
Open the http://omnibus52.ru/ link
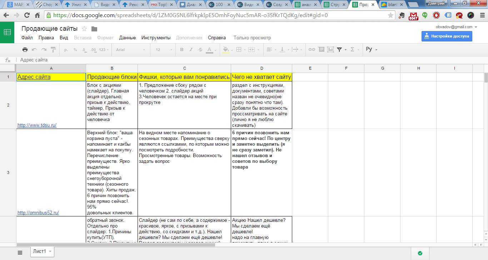(x=38, y=212)
